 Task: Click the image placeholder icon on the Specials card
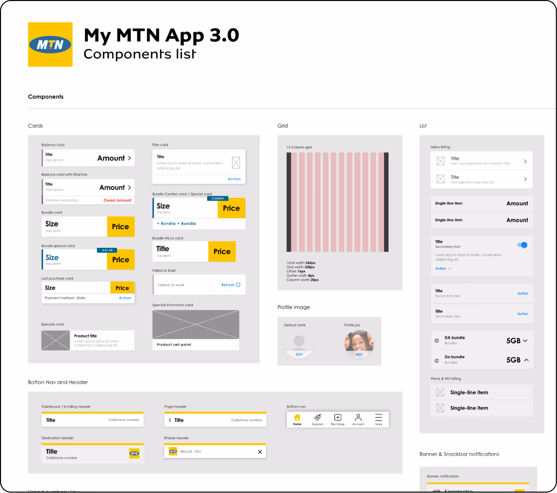[x=55, y=340]
